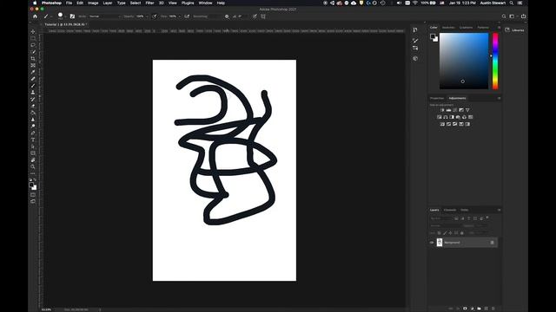The width and height of the screenshot is (556, 312).
Task: Swap foreground and background colors
Action: 35,179
